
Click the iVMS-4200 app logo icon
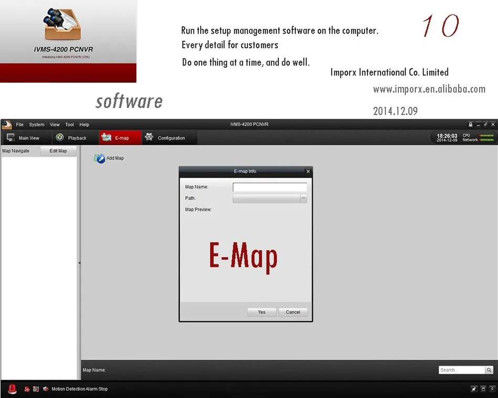(7, 125)
